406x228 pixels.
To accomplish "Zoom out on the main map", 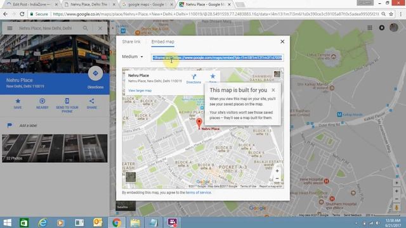I will coord(396,199).
